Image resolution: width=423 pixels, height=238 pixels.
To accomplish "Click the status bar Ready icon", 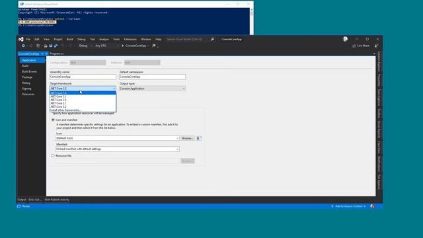I will tap(19, 206).
